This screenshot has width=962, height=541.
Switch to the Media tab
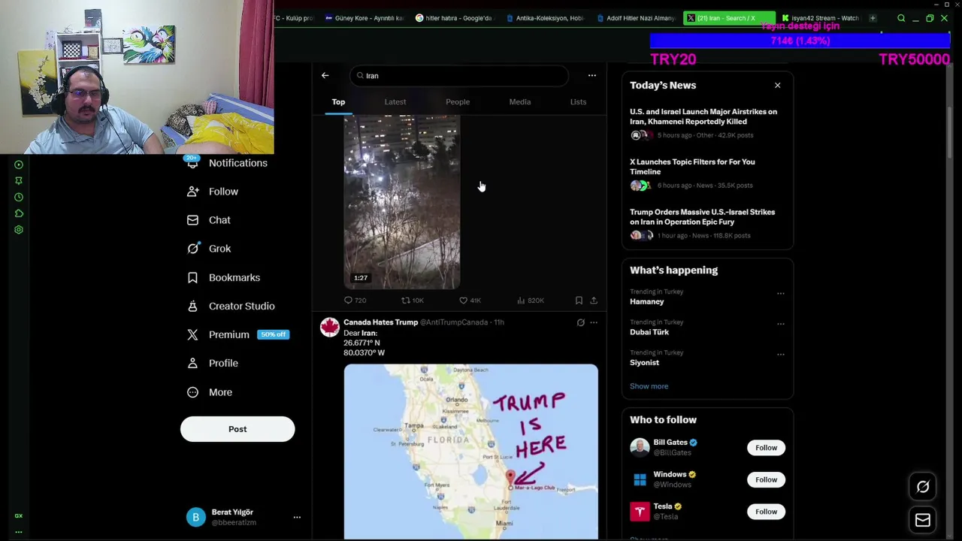[520, 102]
